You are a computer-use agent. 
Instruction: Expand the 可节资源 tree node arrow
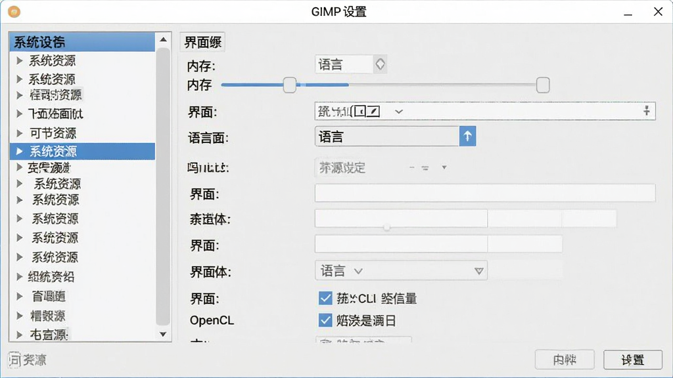click(x=19, y=133)
